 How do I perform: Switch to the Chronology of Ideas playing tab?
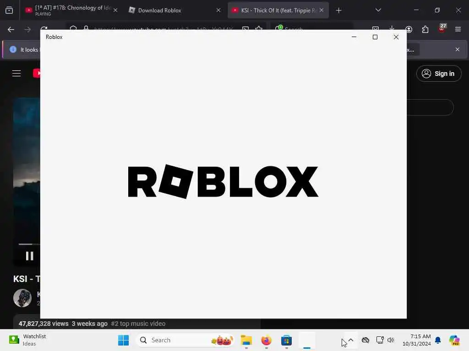(71, 10)
